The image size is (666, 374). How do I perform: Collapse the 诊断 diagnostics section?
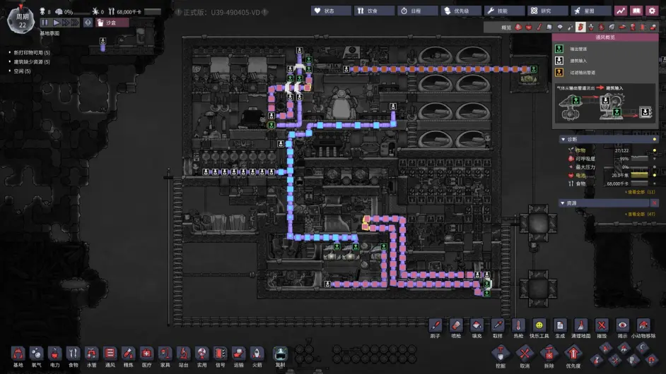click(x=563, y=139)
